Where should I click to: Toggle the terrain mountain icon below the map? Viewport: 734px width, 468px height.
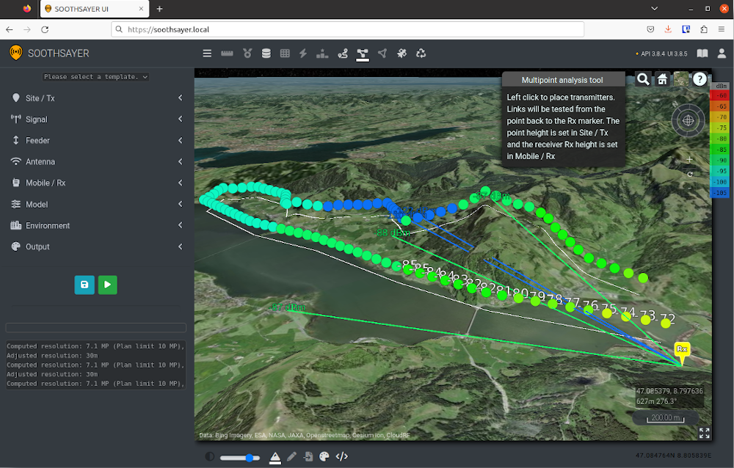point(275,457)
